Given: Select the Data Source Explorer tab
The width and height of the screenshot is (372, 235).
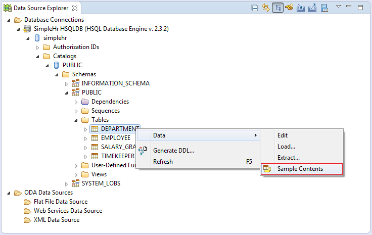Looking at the screenshot, I should tap(41, 8).
